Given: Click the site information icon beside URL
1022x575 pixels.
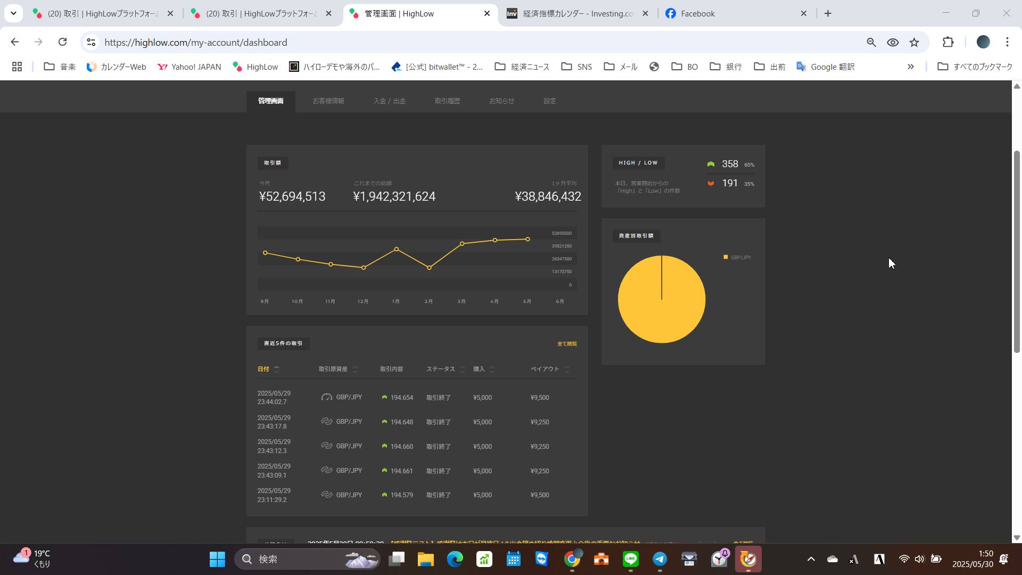Looking at the screenshot, I should (x=91, y=43).
